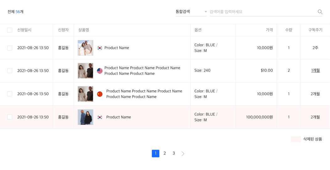
Task: Select current page 1 button
Action: [156, 153]
